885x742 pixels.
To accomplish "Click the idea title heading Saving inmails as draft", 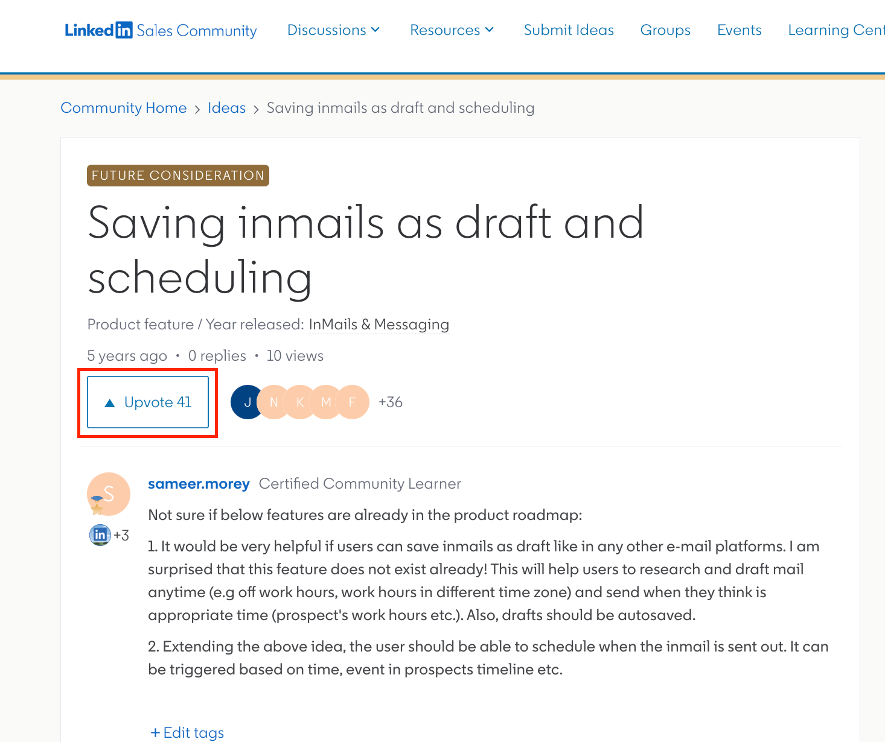I will click(x=366, y=250).
